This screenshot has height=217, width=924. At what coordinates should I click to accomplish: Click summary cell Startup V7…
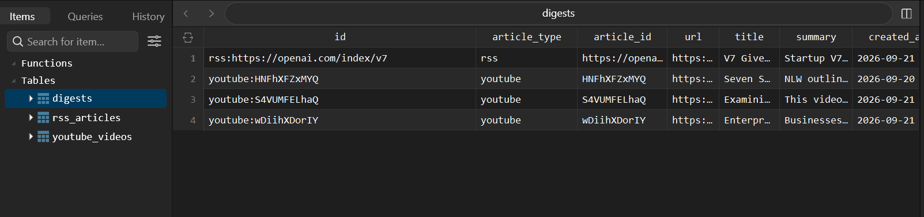(816, 58)
